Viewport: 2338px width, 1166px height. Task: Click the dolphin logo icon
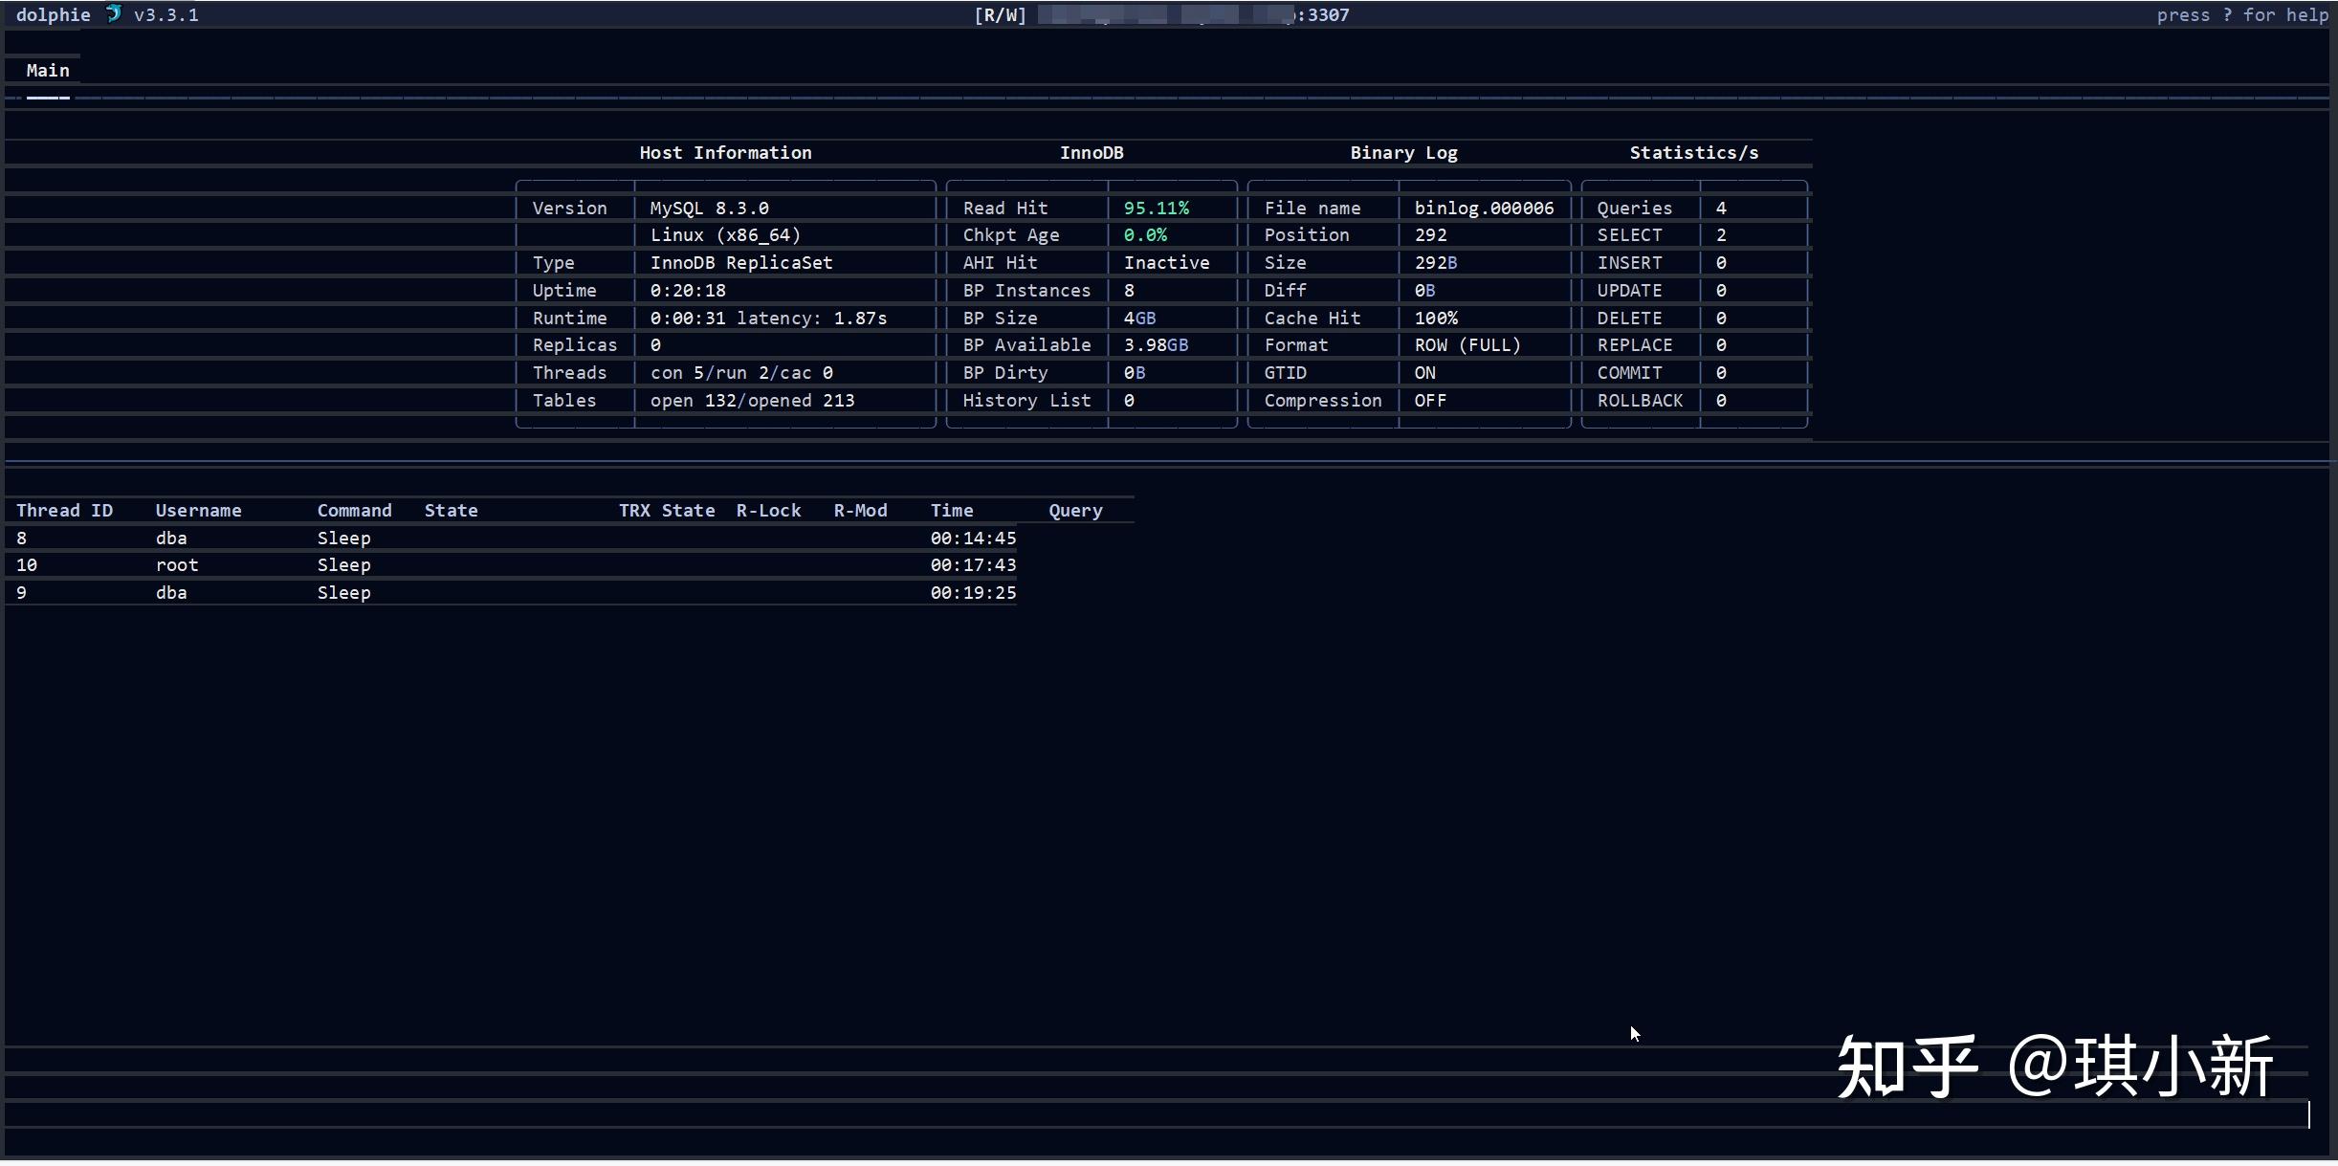point(113,13)
